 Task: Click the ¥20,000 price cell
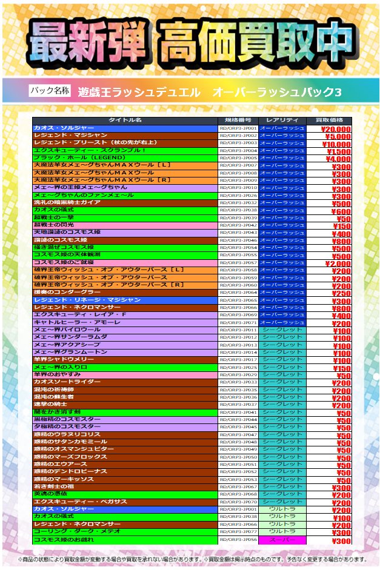(329, 128)
